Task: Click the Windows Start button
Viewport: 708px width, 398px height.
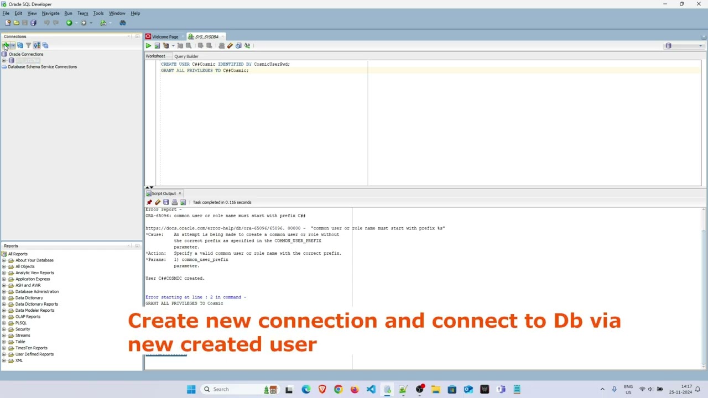Action: (191, 389)
